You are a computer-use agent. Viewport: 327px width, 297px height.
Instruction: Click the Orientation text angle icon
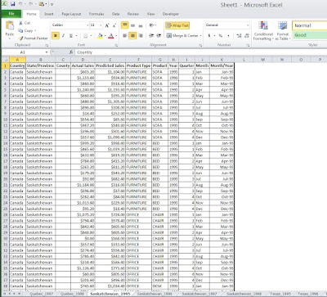coord(151,25)
